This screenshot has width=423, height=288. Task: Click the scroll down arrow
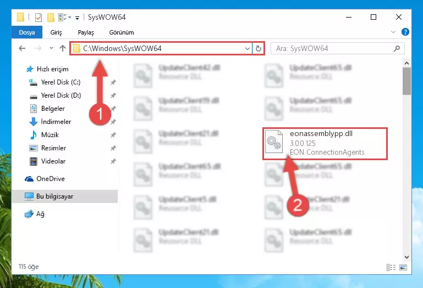(x=406, y=257)
